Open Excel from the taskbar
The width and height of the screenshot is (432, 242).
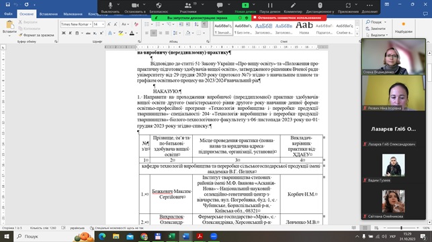point(171,236)
